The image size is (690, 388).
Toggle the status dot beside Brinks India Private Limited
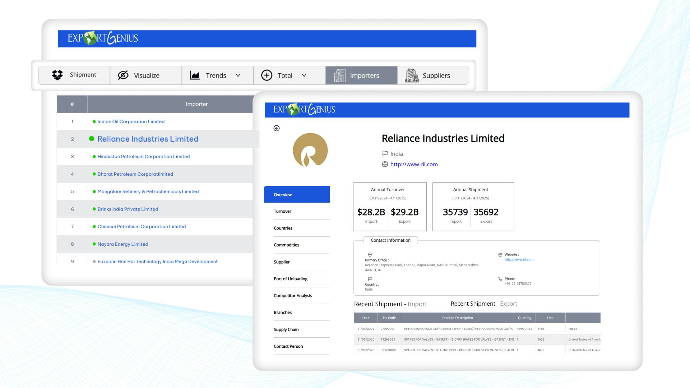(x=95, y=209)
